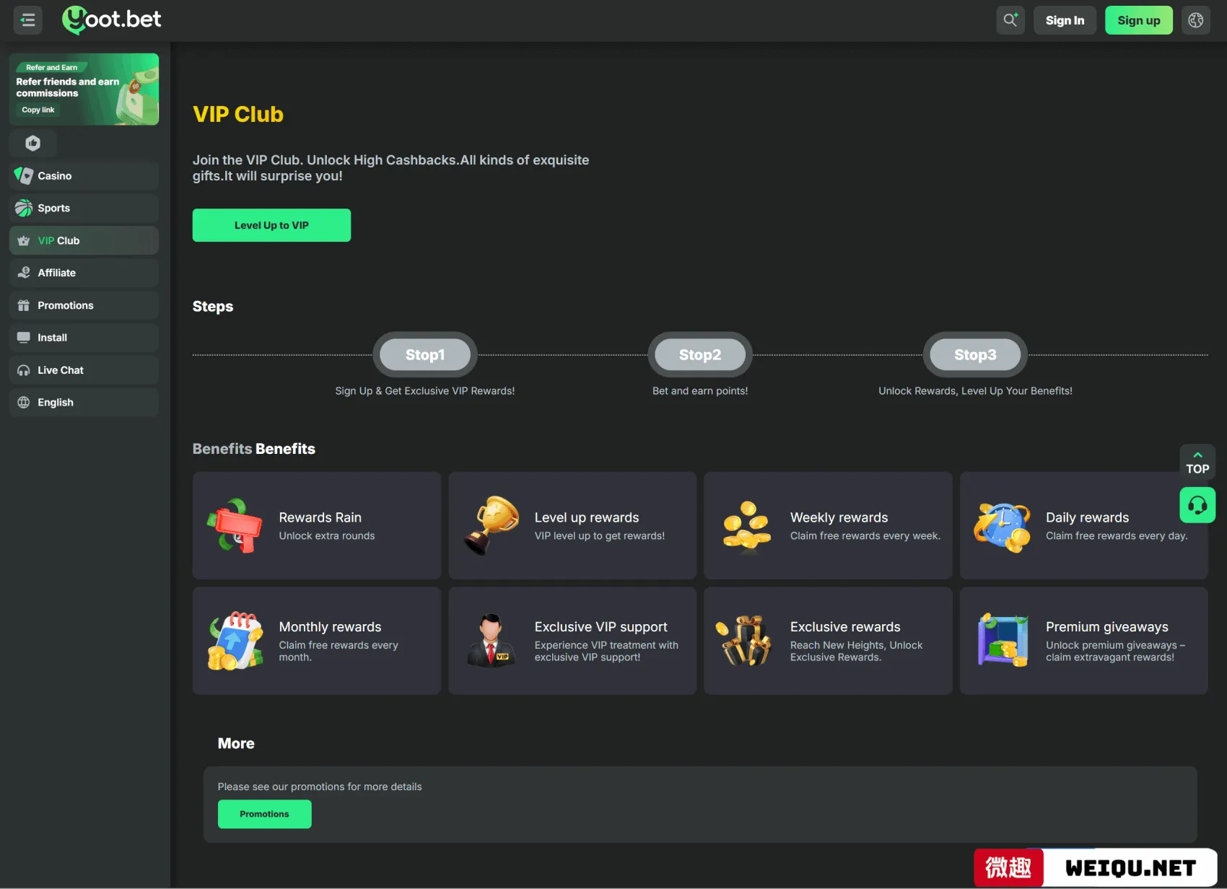Viewport: 1227px width, 889px height.
Task: Click the Premium giveaways safe icon
Action: coord(1003,640)
